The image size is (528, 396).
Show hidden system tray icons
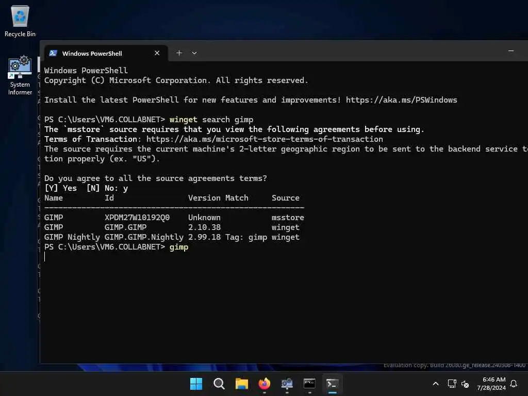pos(435,384)
